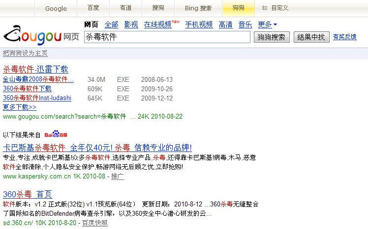This screenshot has width=368, height=229.
Task: Click the 推广 link
Action: [118, 176]
